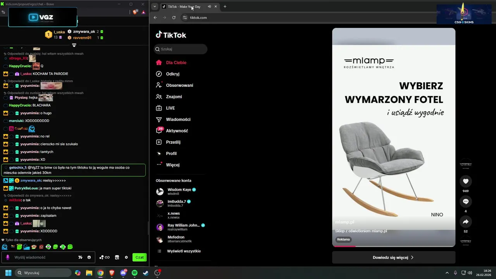Open a new Chrome tab with plus
This screenshot has width=496, height=279.
[225, 6]
